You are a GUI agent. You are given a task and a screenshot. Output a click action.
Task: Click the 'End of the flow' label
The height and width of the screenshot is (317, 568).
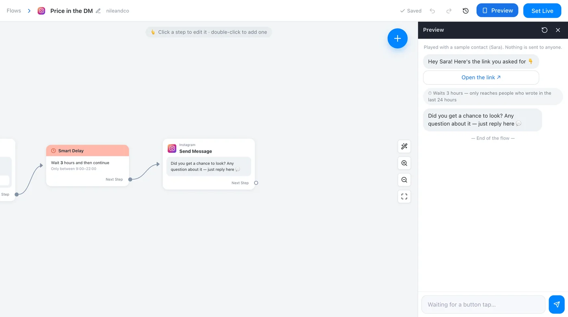point(493,138)
